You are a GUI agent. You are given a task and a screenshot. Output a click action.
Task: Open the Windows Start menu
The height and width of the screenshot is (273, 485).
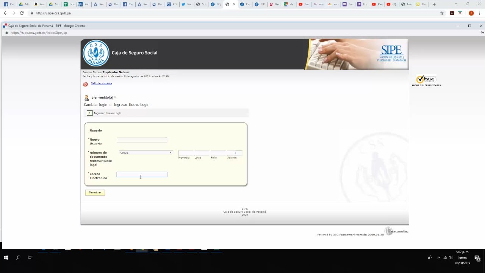point(6,257)
